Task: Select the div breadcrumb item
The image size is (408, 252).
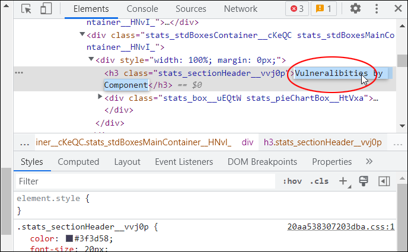Action: tap(247, 142)
